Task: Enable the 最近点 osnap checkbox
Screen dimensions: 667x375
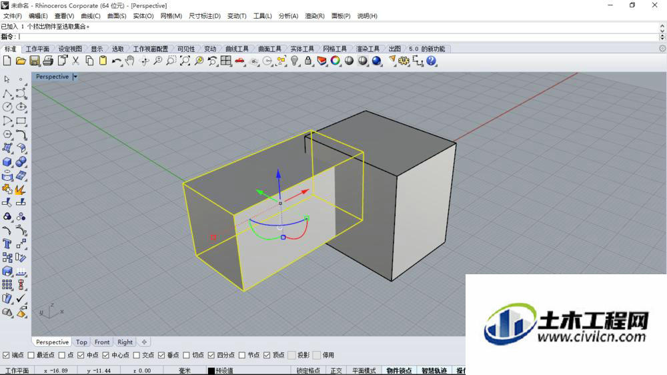Action: pyautogui.click(x=31, y=355)
